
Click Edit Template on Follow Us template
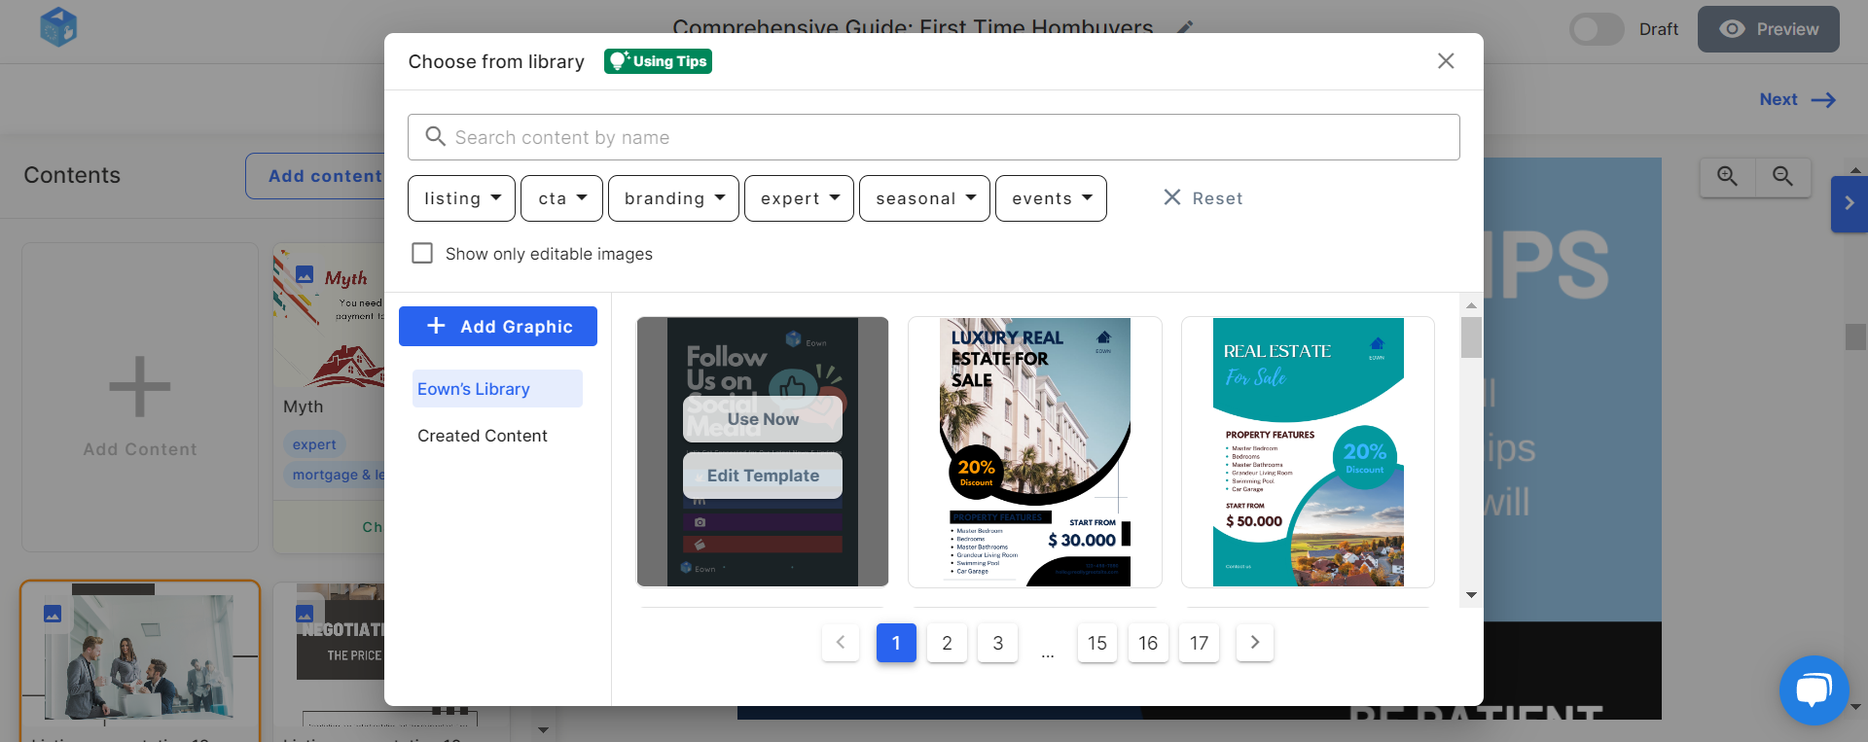pos(763,476)
